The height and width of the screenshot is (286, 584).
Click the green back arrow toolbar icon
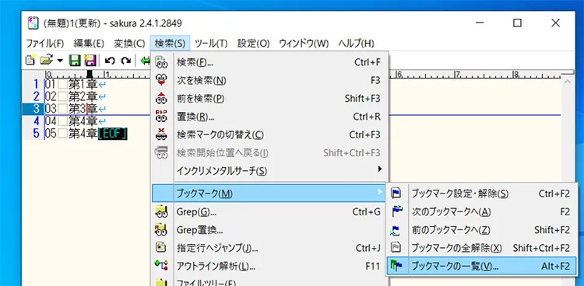point(145,61)
